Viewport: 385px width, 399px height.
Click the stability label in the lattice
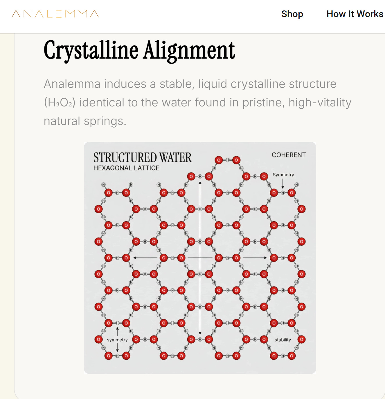click(283, 340)
